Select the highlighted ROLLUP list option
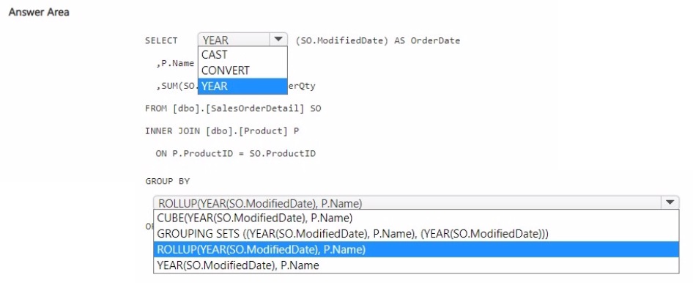Viewport: 693px width, 283px height. pyautogui.click(x=416, y=249)
